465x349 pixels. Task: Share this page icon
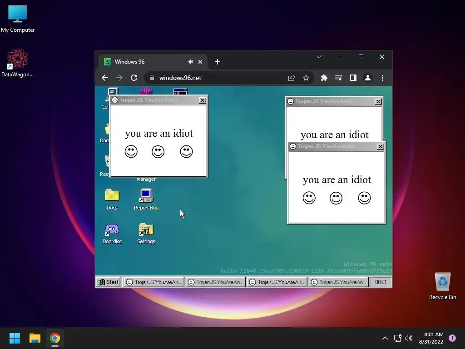[x=292, y=78]
